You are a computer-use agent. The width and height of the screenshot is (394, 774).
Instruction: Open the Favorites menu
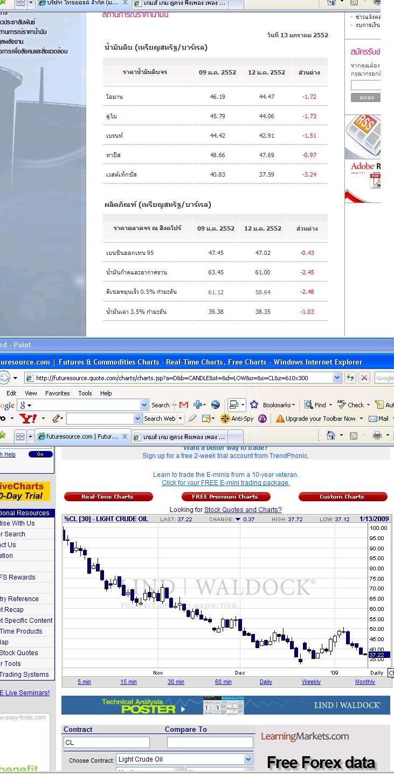point(57,393)
